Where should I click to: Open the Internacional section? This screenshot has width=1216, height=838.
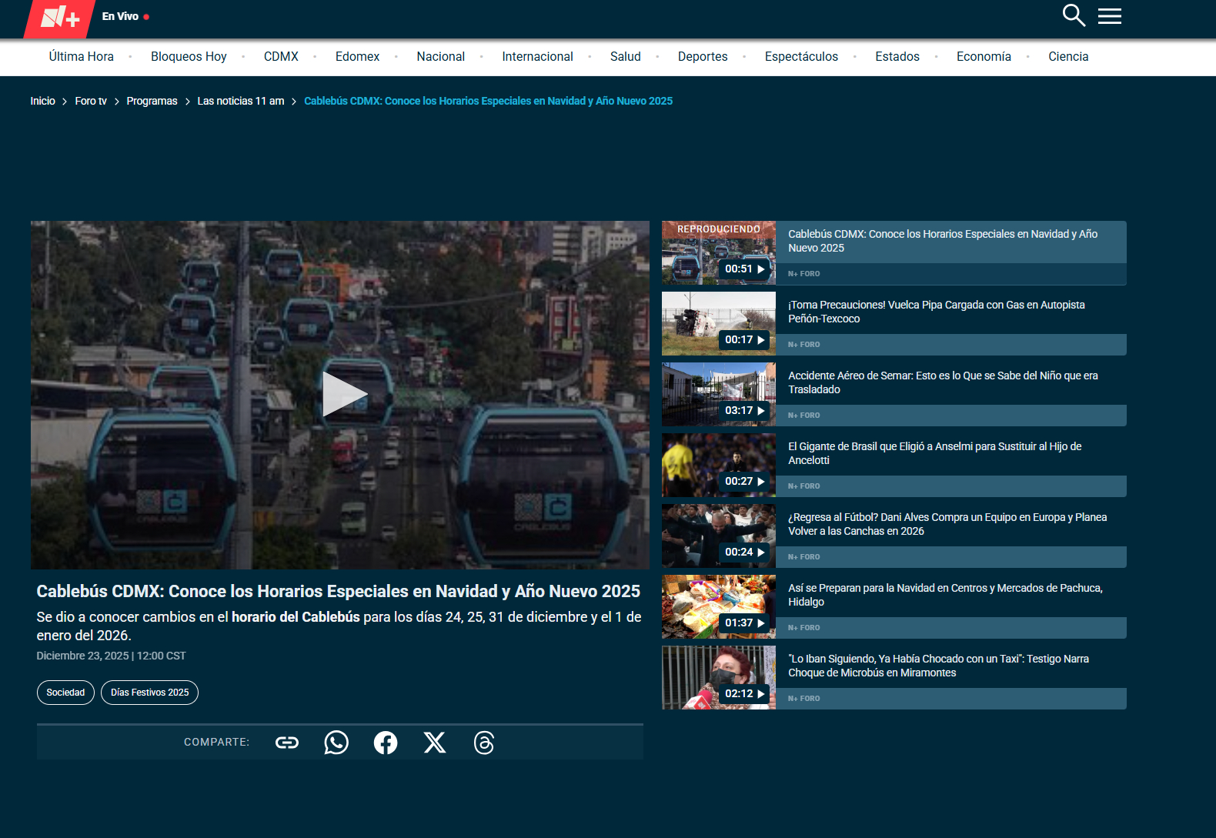tap(537, 57)
